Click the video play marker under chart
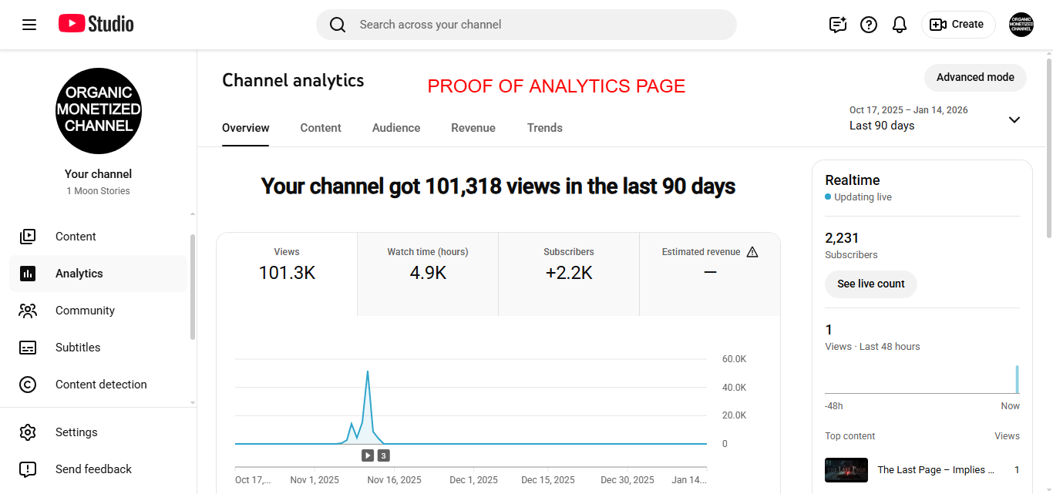 pos(368,455)
